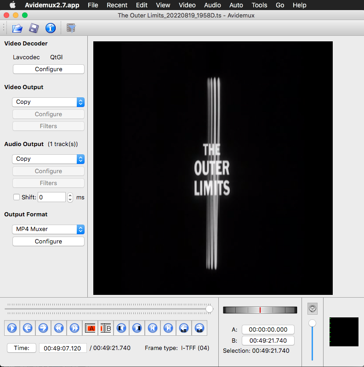Set selection start marker A
The image size is (364, 367).
(x=90, y=328)
